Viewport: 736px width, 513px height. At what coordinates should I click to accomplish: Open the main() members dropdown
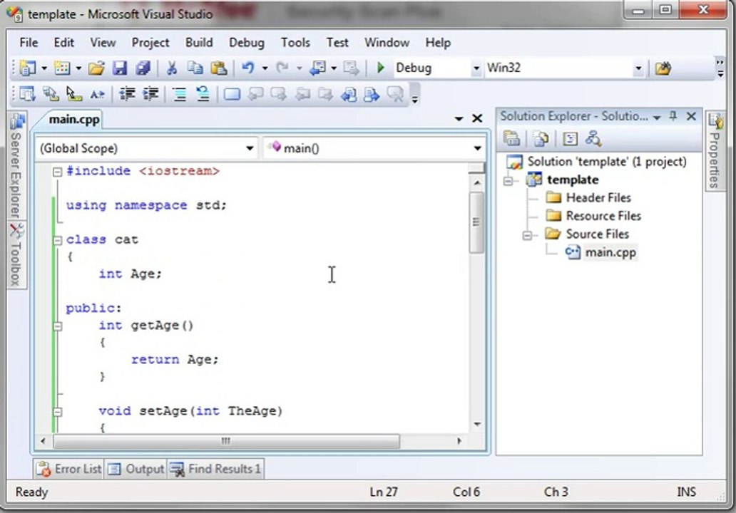pyautogui.click(x=477, y=149)
